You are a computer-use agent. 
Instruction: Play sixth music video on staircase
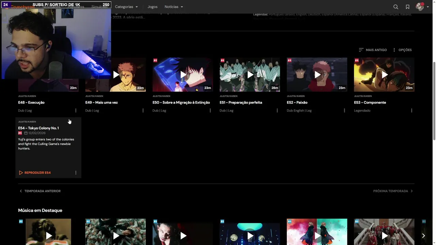(384, 235)
